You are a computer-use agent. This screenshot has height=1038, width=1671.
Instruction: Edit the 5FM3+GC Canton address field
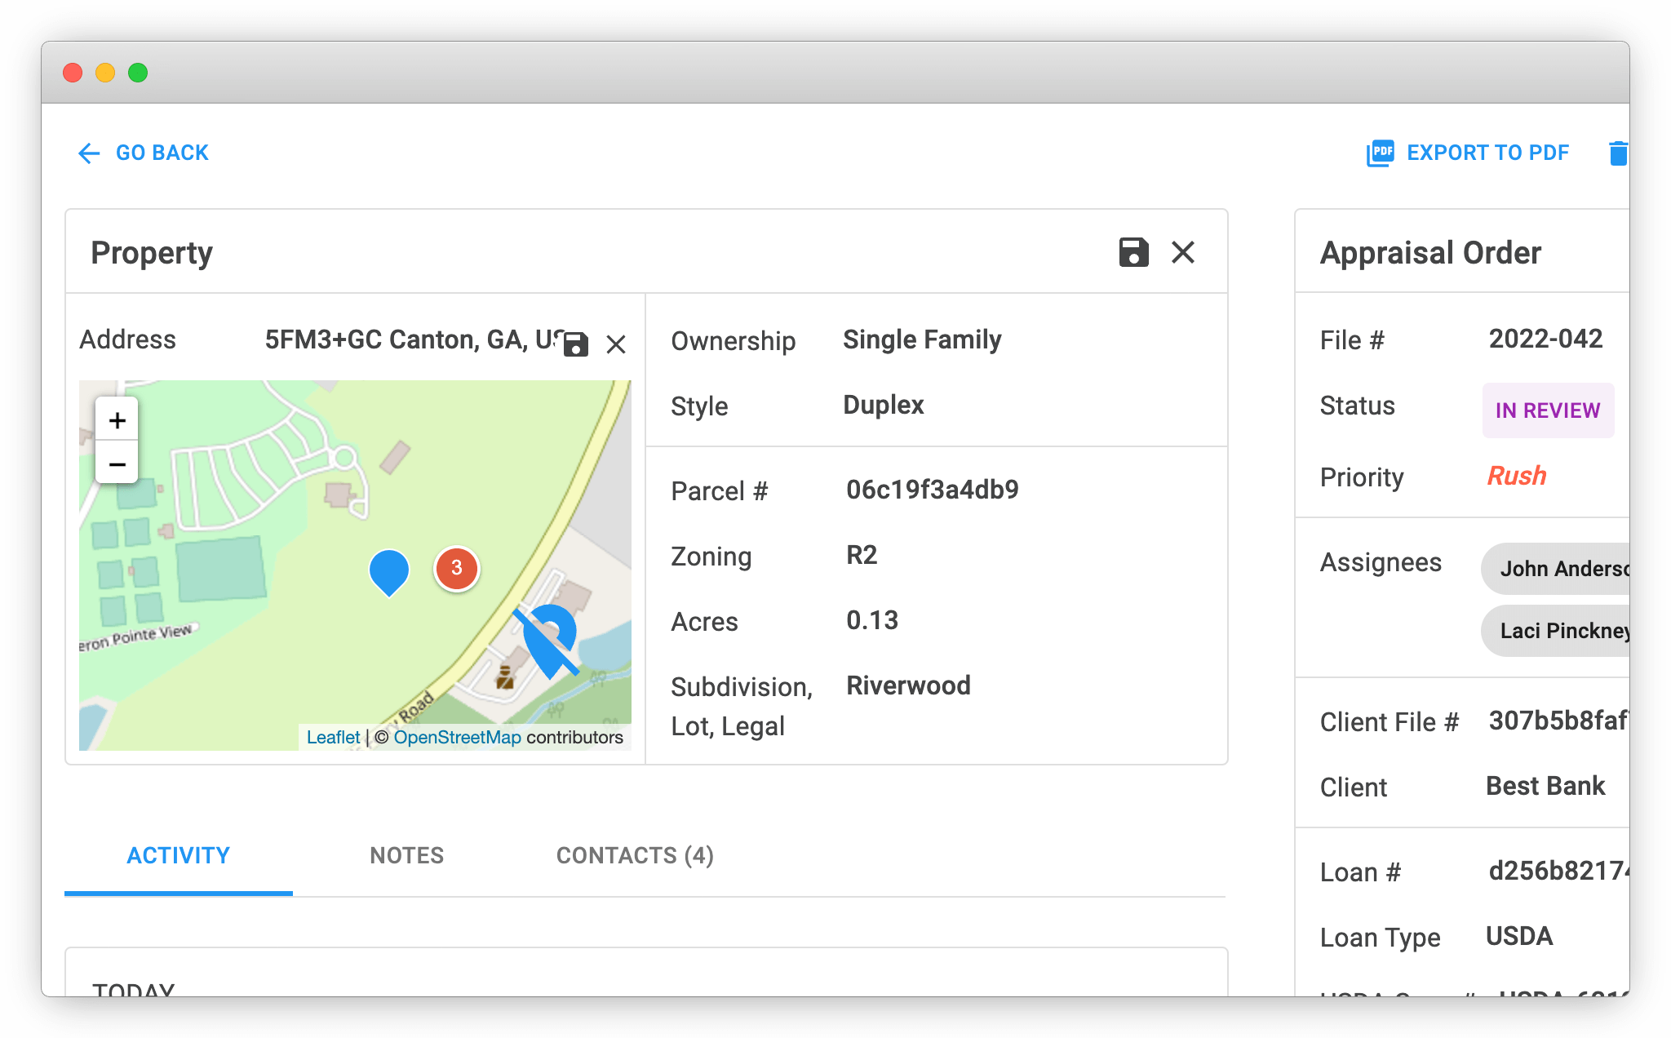(x=408, y=339)
